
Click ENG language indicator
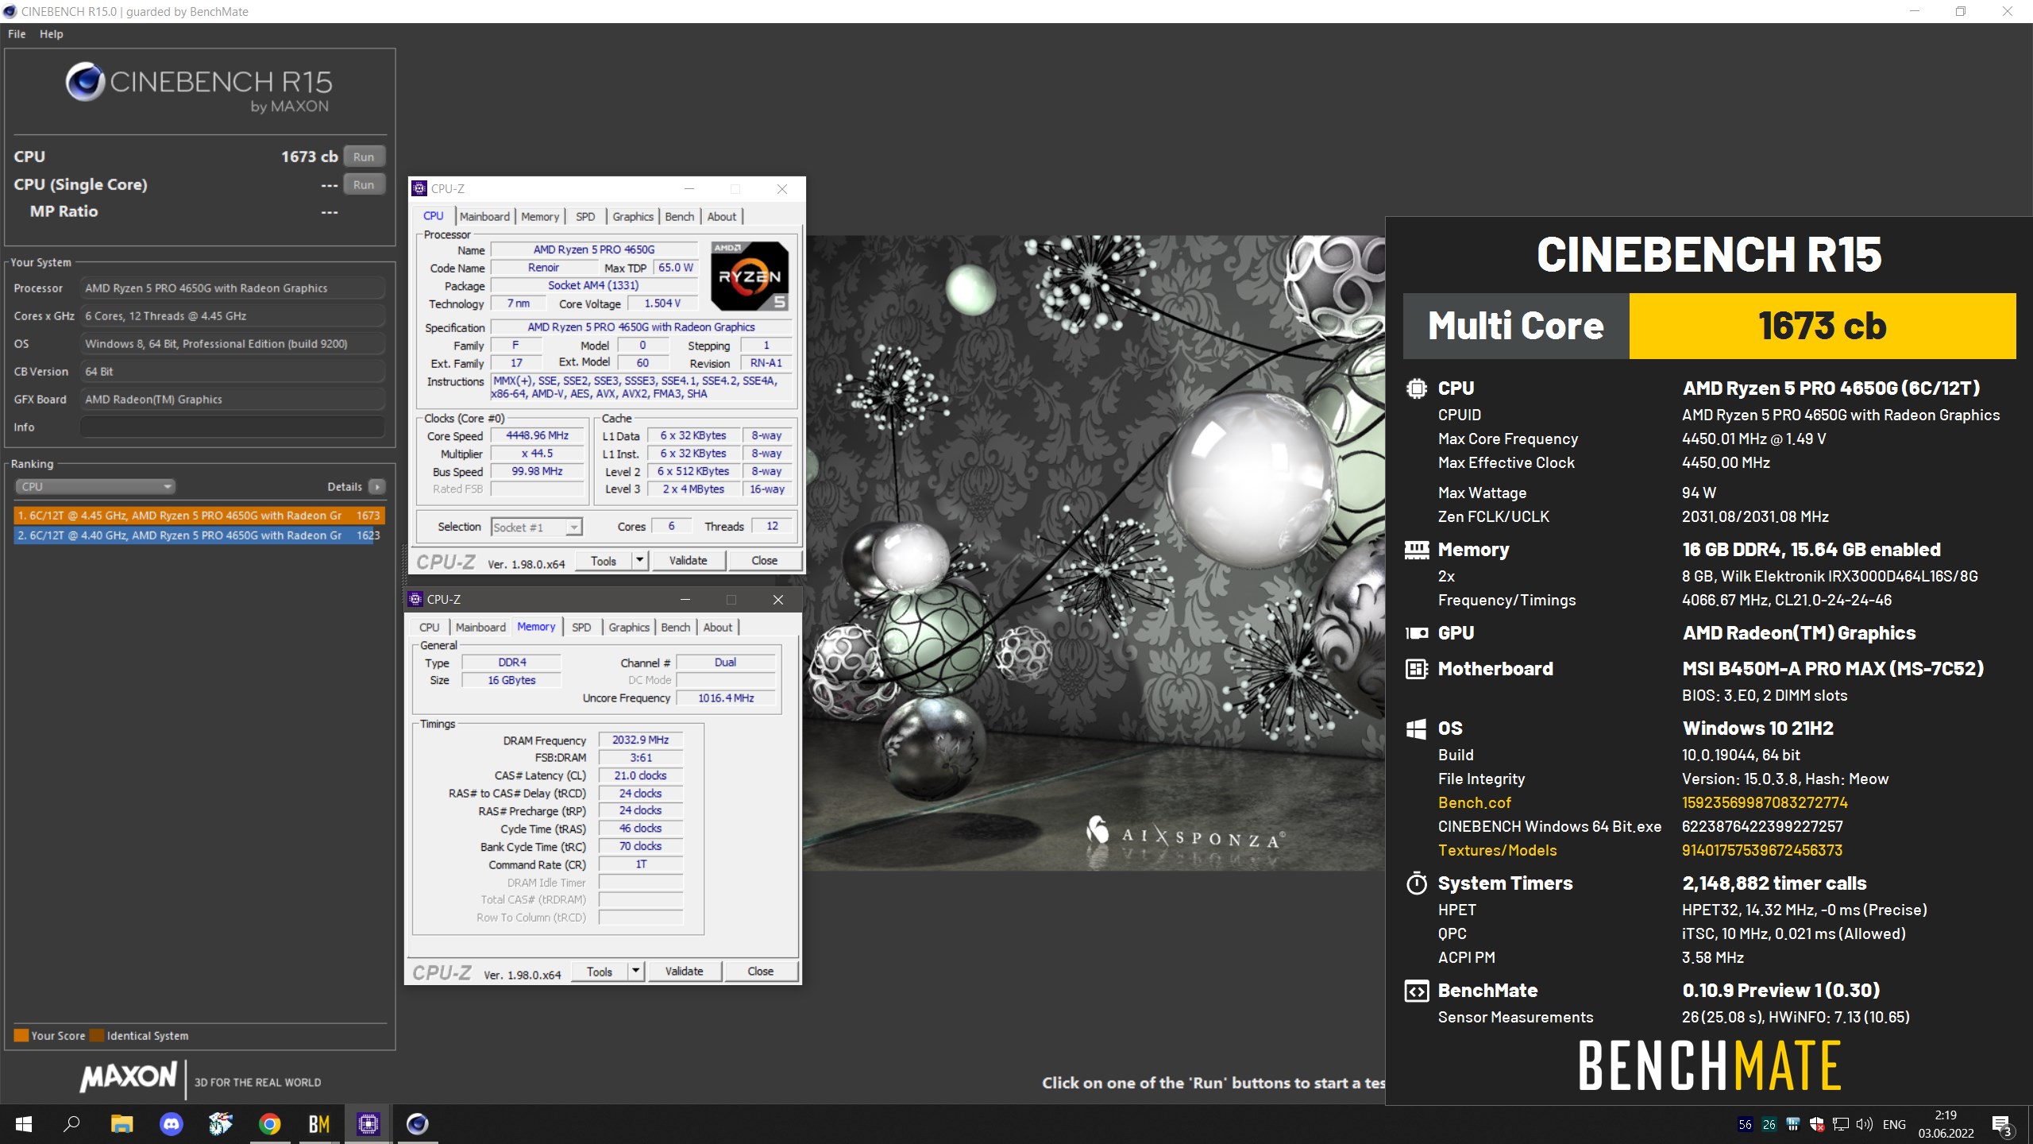point(1894,1124)
